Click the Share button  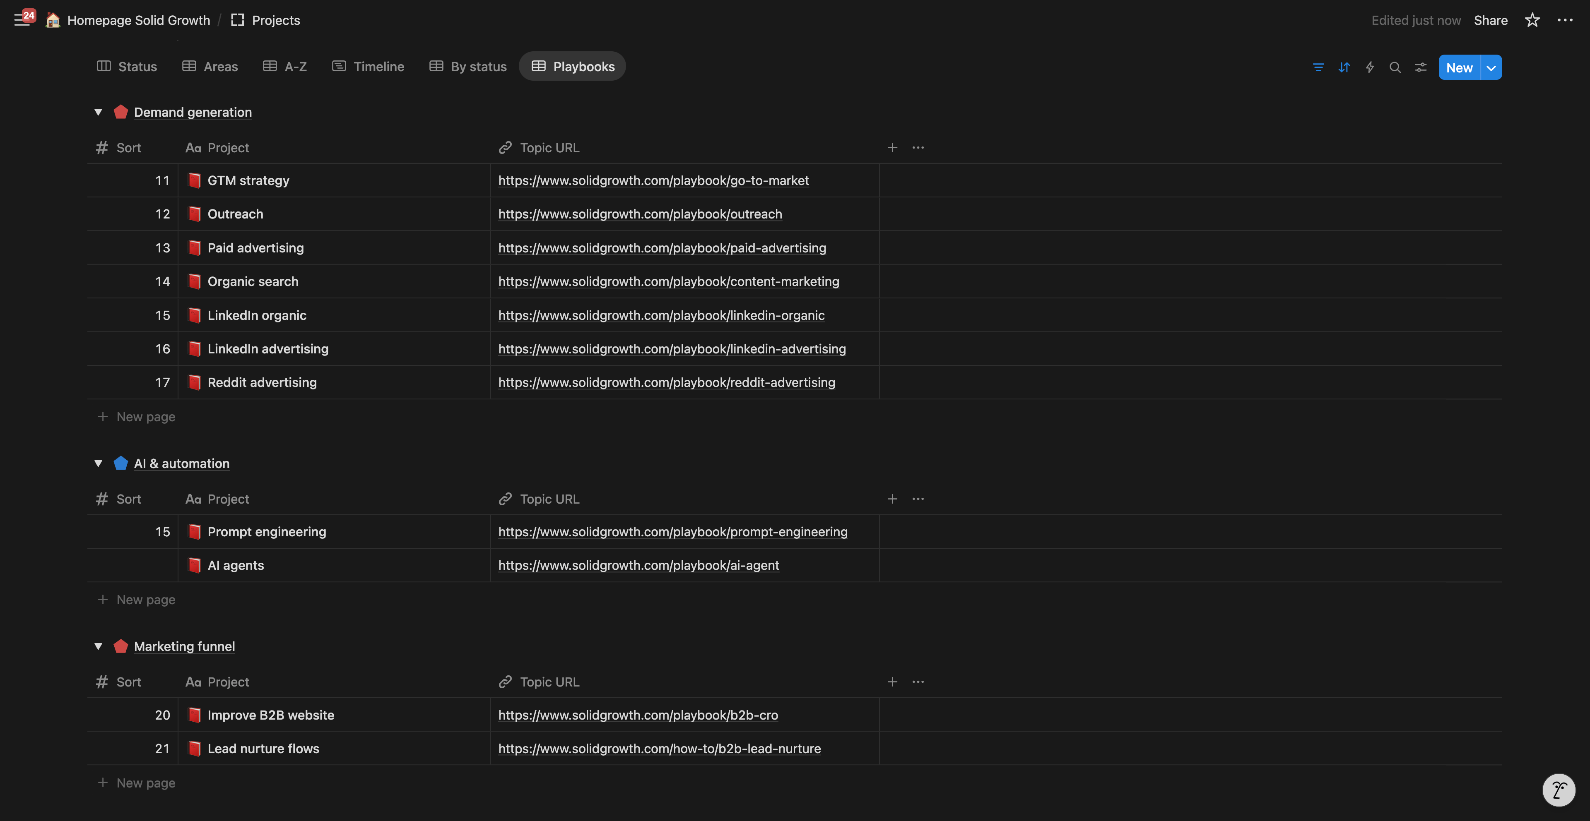[x=1490, y=20]
